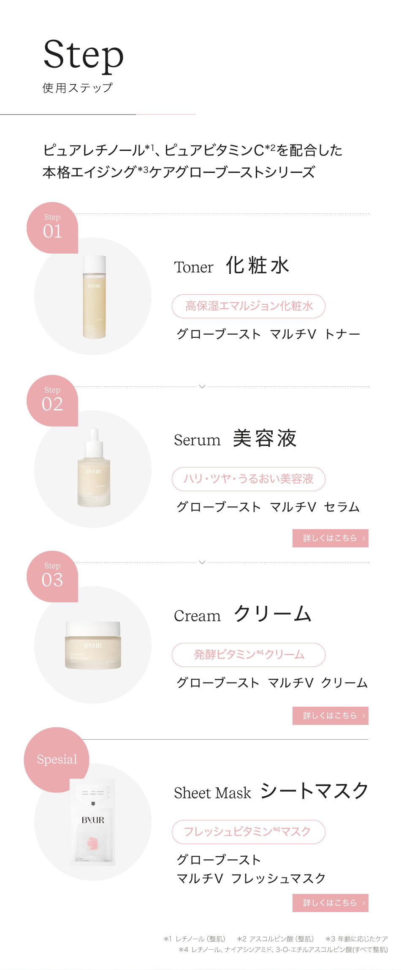401x970 pixels.
Task: Click the down chevron above Serum section
Action: click(x=202, y=386)
